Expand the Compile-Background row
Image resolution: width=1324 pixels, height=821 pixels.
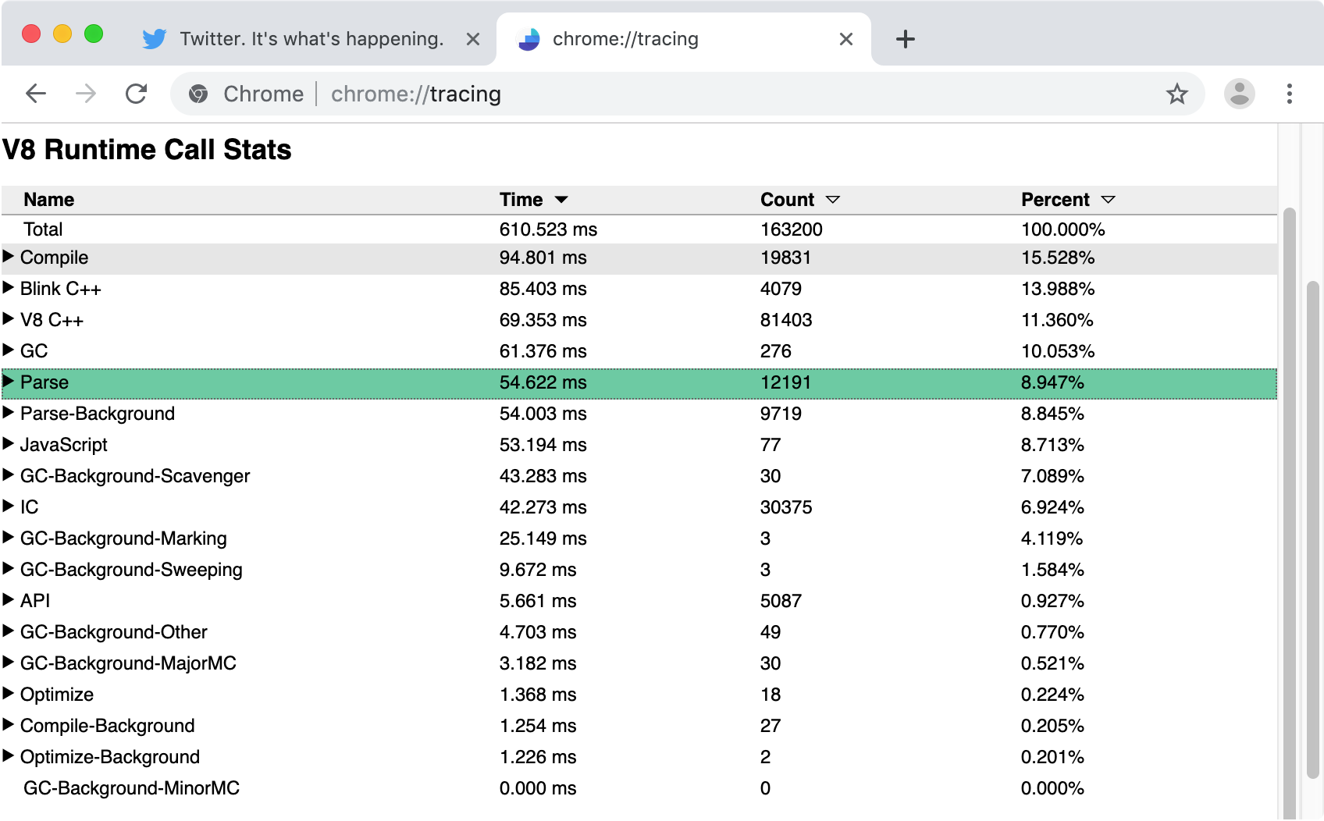coord(9,724)
